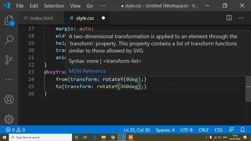Open editor More Actions ellipsis
251x141 pixels.
coord(241,18)
